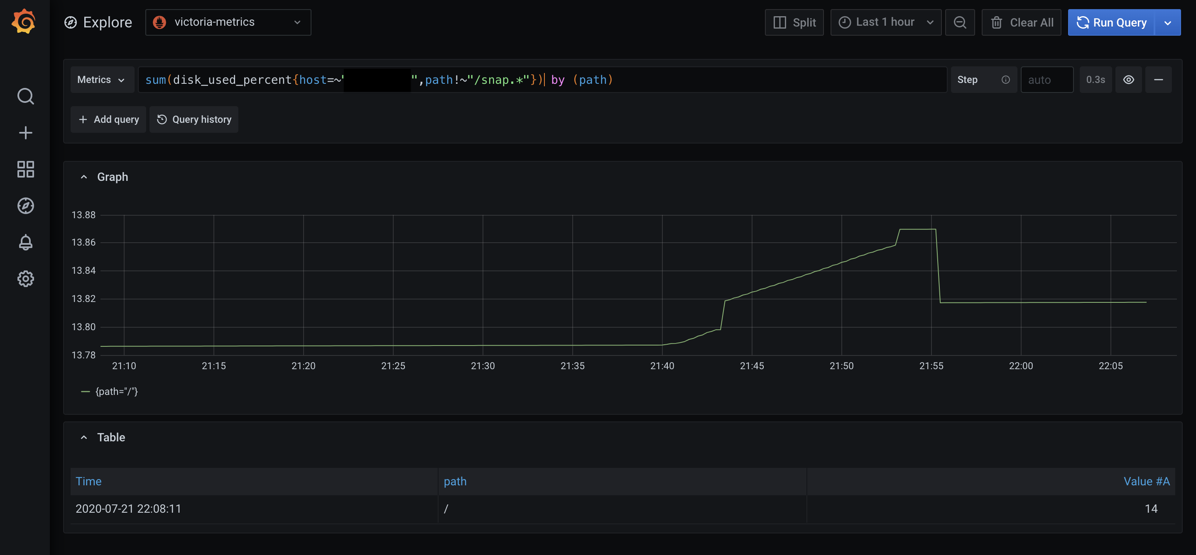Sort table by path column
The image size is (1196, 555).
(x=455, y=481)
